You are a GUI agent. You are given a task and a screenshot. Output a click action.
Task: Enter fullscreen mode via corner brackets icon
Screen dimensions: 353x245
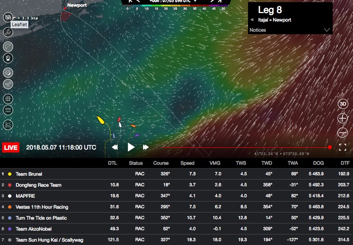(x=342, y=147)
